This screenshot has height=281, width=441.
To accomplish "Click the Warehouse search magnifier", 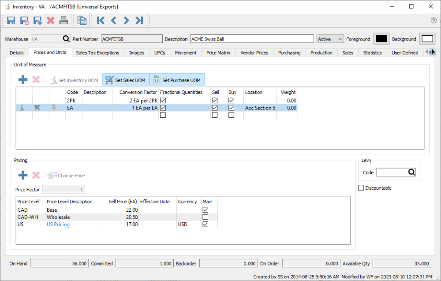I will pos(66,38).
